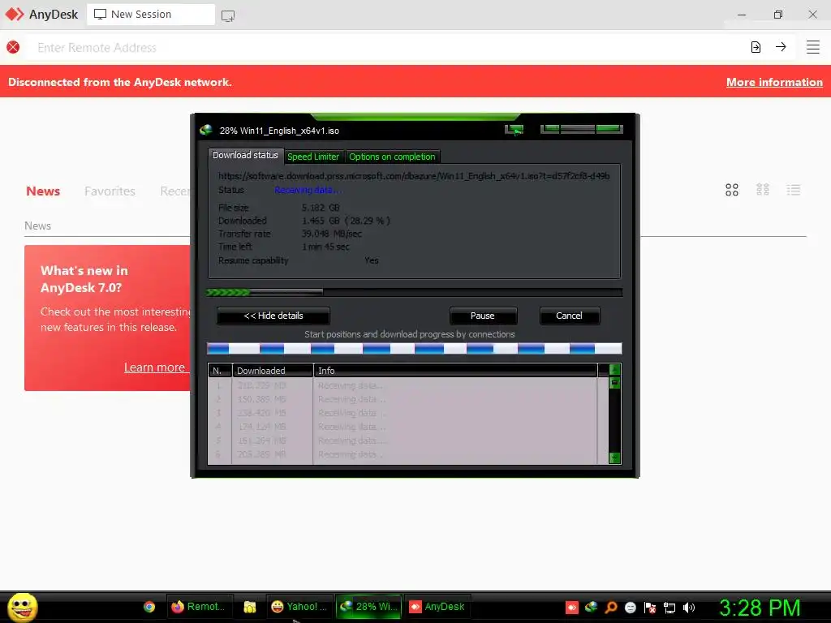This screenshot has height=623, width=831.
Task: Open the AnyDesk taskbar button
Action: pos(437,607)
